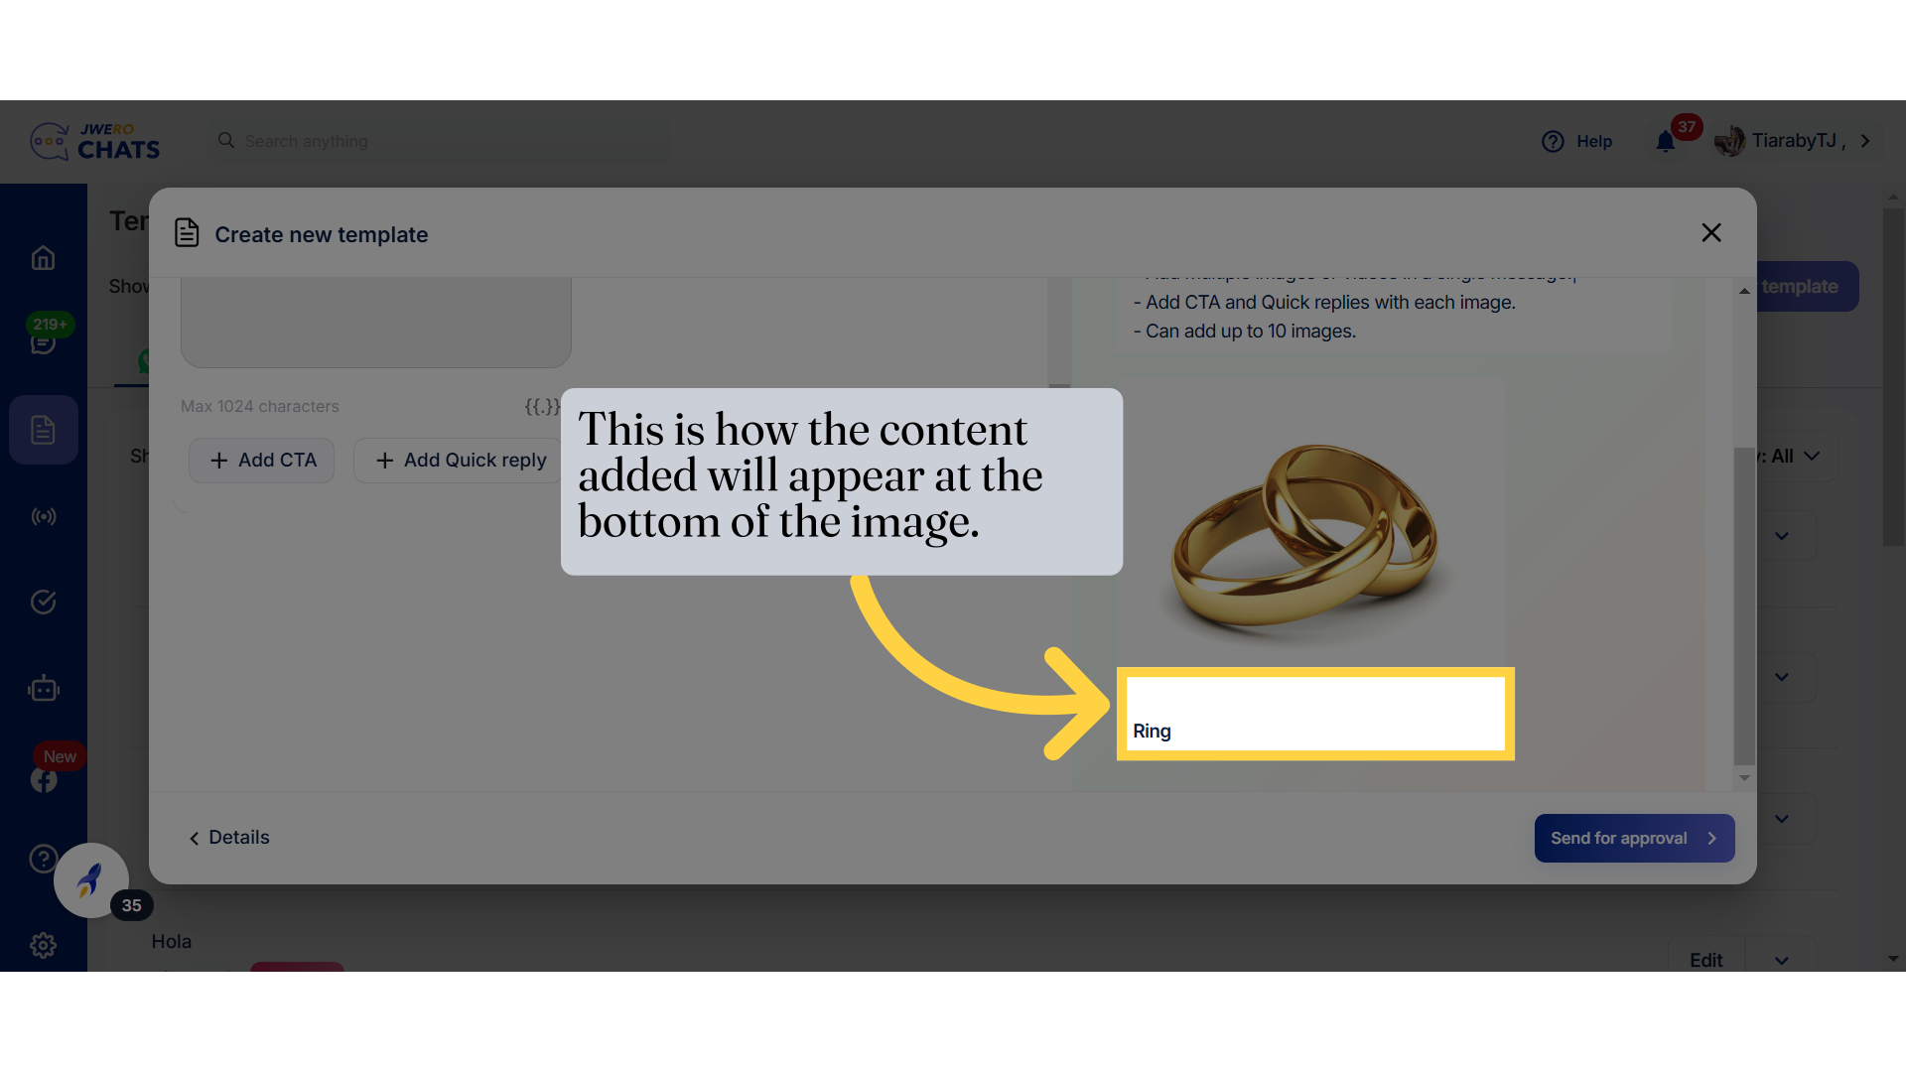
Task: Insert a variable using the {{.}} control
Action: click(541, 406)
